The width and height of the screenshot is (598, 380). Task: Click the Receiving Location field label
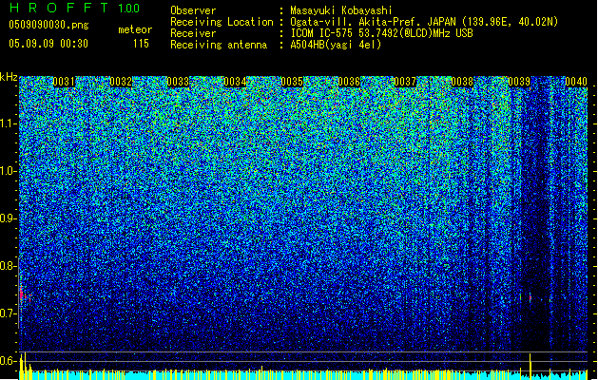(222, 22)
